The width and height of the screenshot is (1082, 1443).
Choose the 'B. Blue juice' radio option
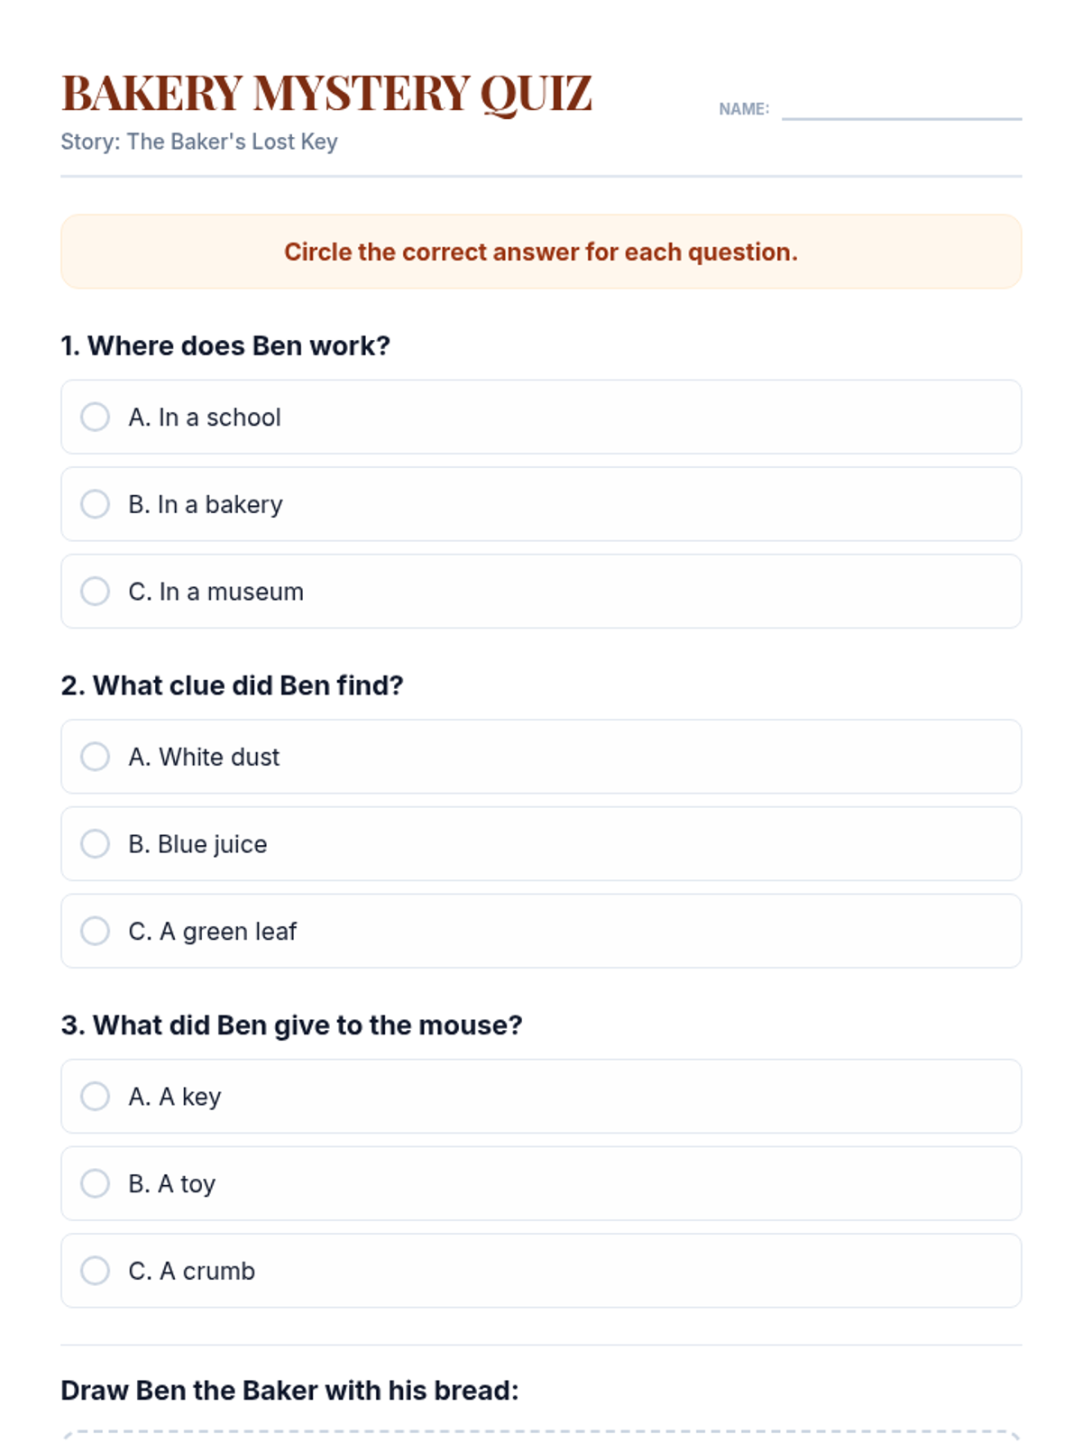tap(95, 844)
